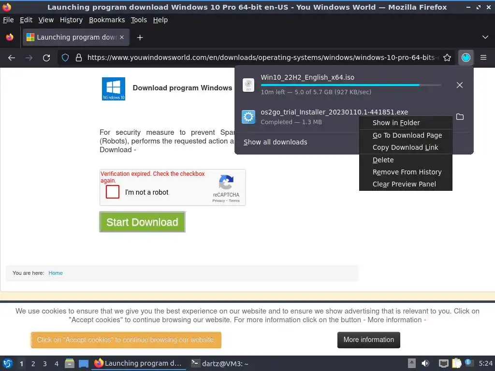Click the Windows 10 logo image

click(x=114, y=89)
